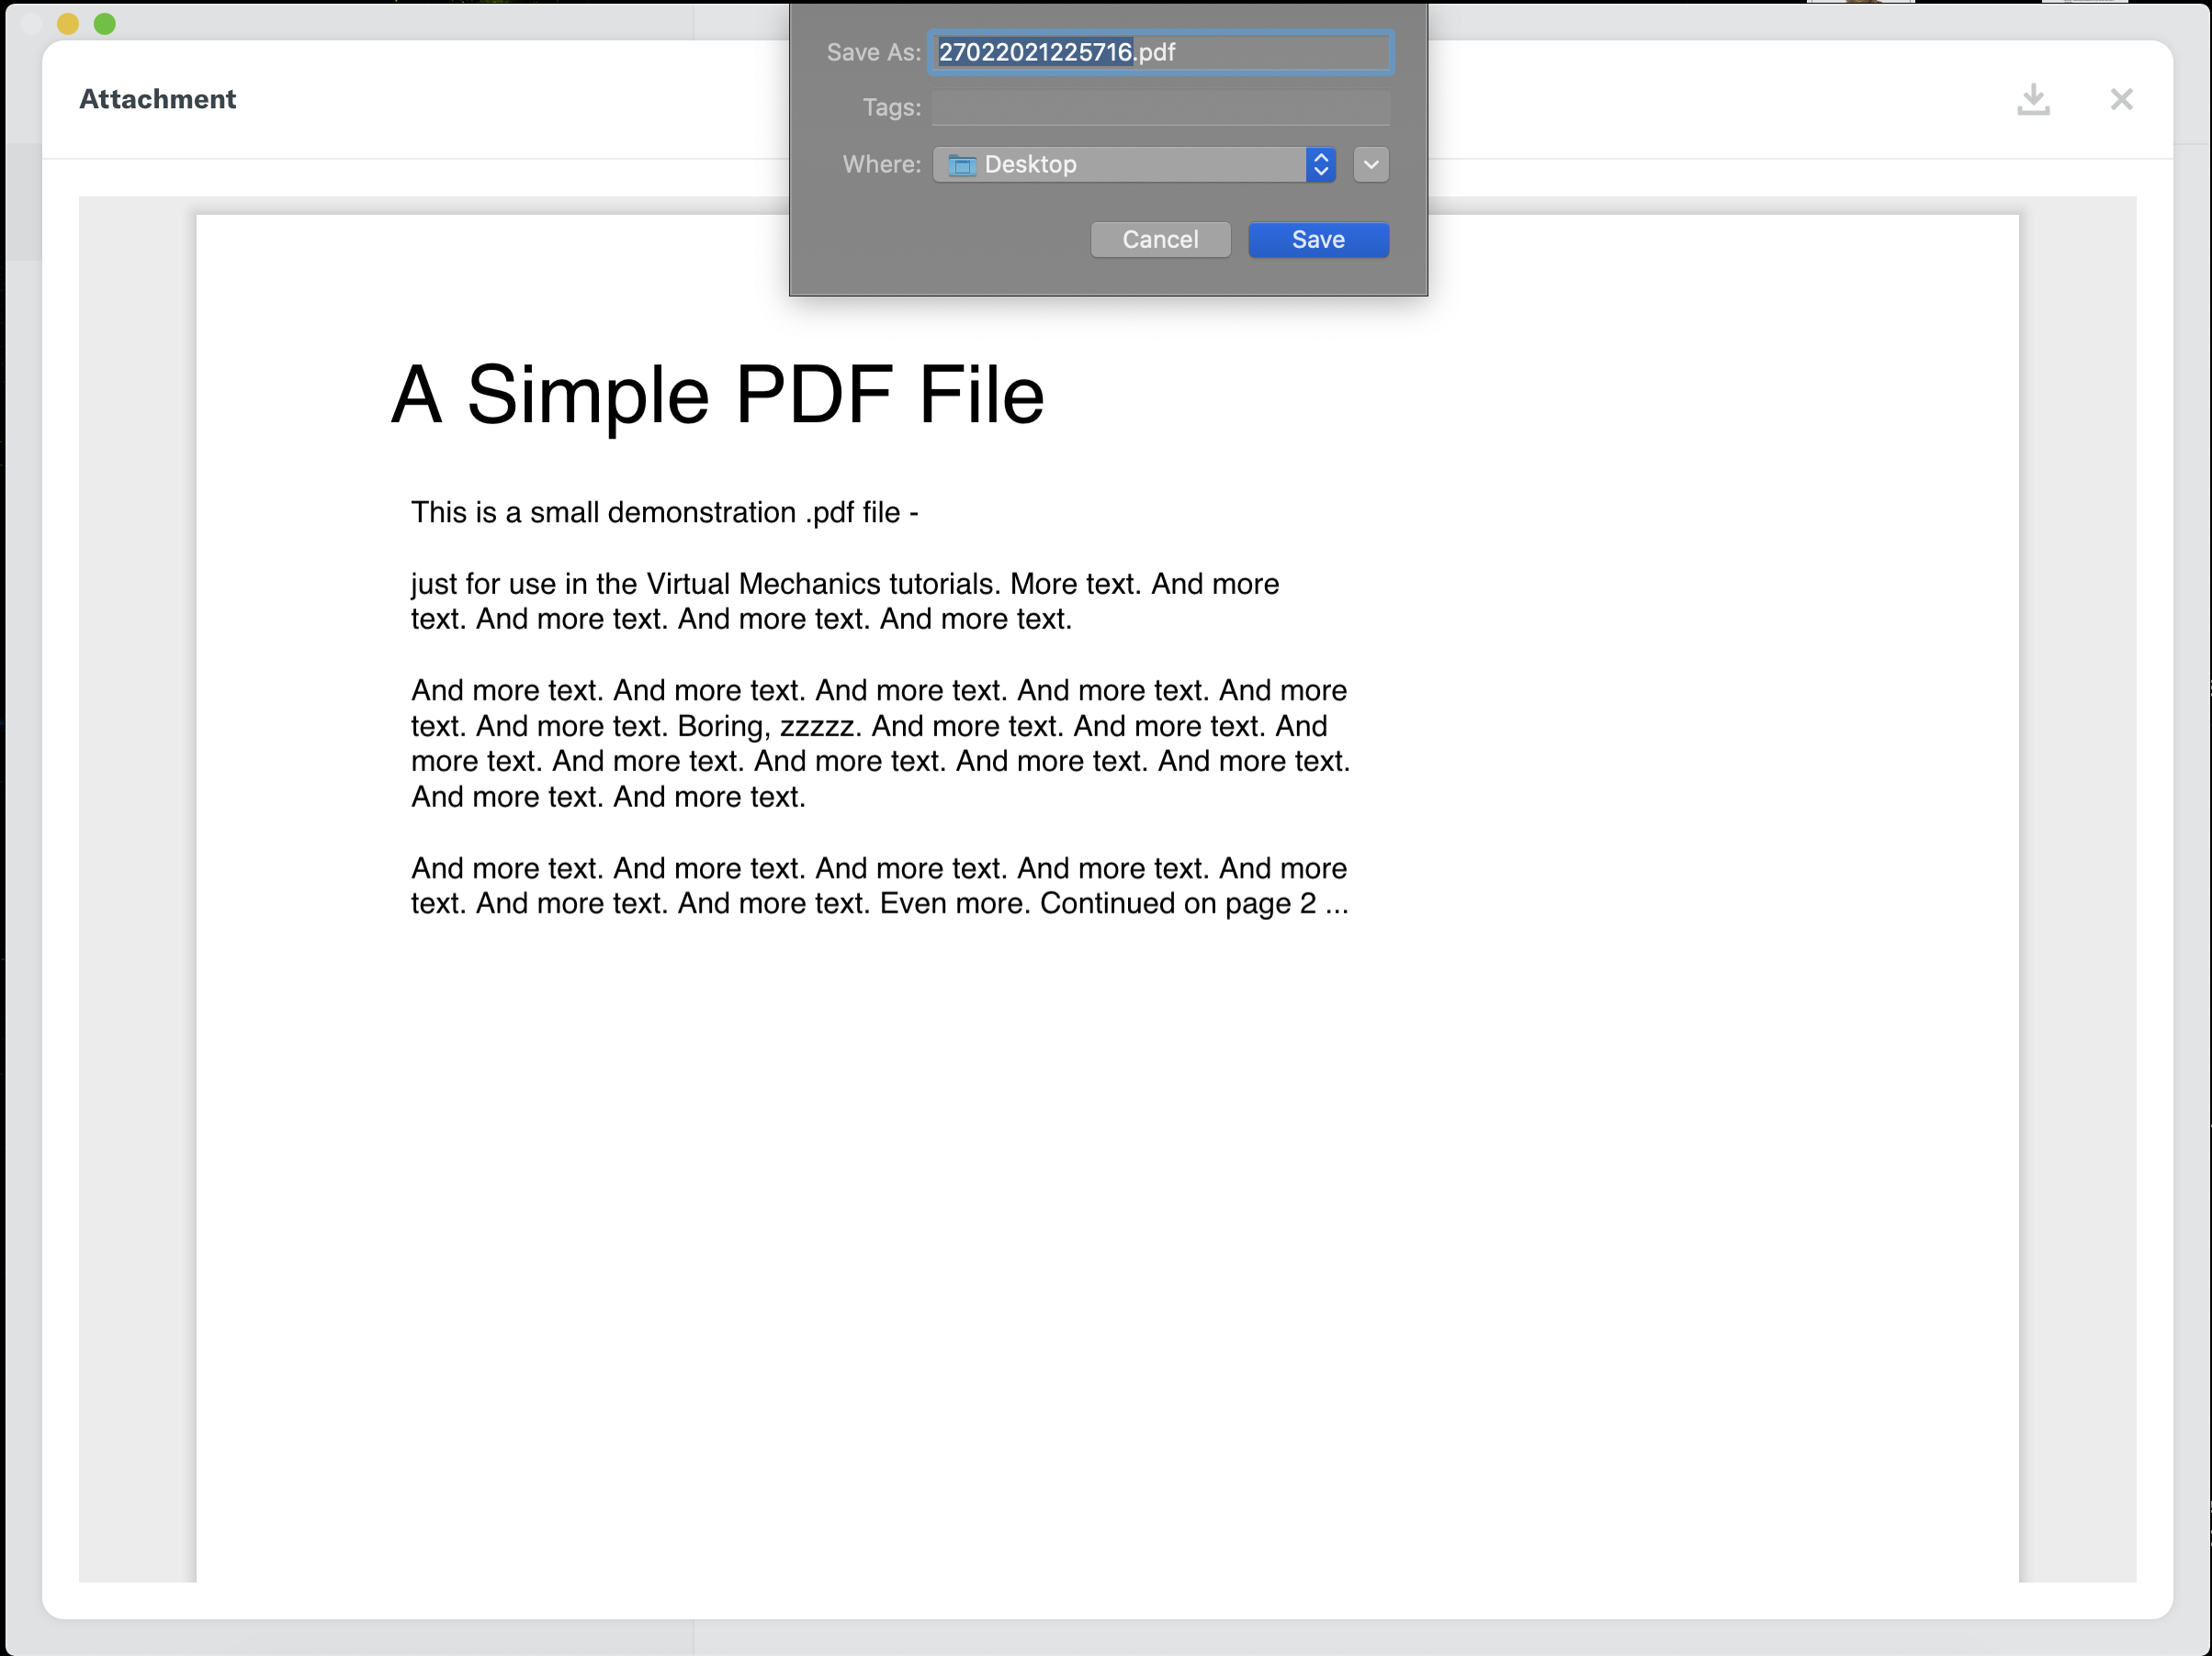Close the Attachment preview with X
2212x1656 pixels.
pos(2121,99)
